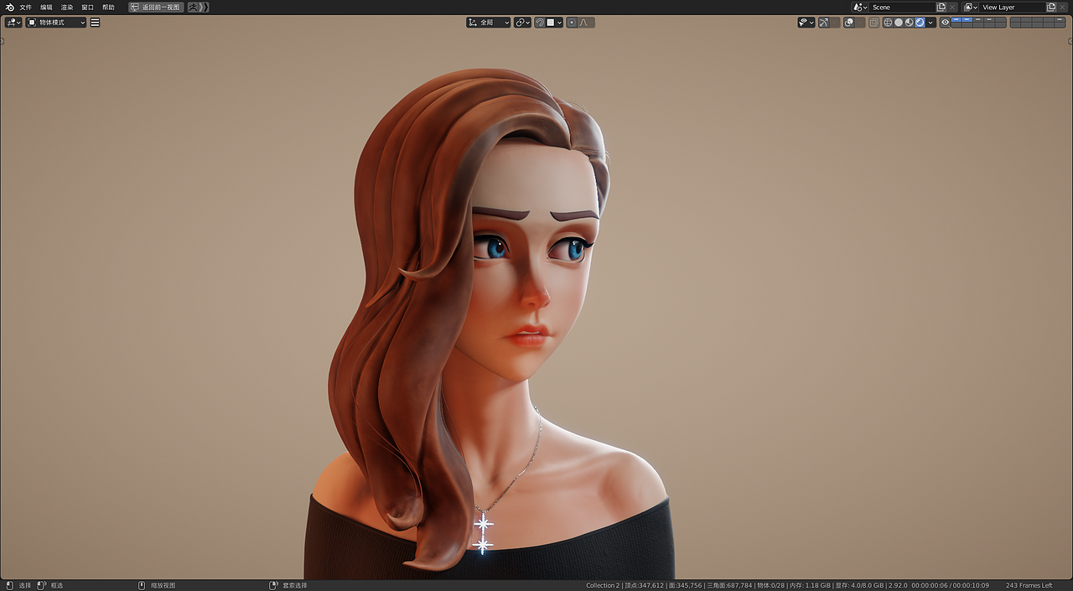Click the 返回前一视图 (back to previous) button
This screenshot has height=591, width=1073.
point(156,7)
